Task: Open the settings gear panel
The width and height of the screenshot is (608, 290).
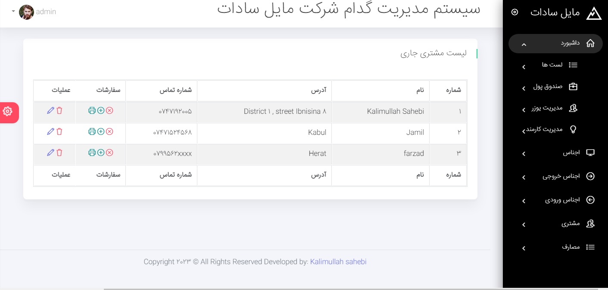Action: (7, 112)
